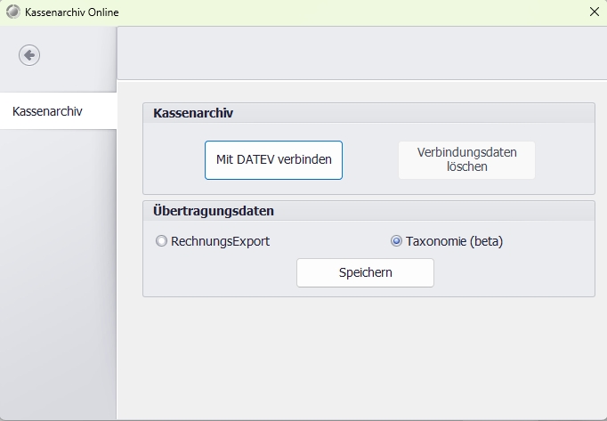Save settings with the Speichern button
607x421 pixels.
pyautogui.click(x=365, y=273)
